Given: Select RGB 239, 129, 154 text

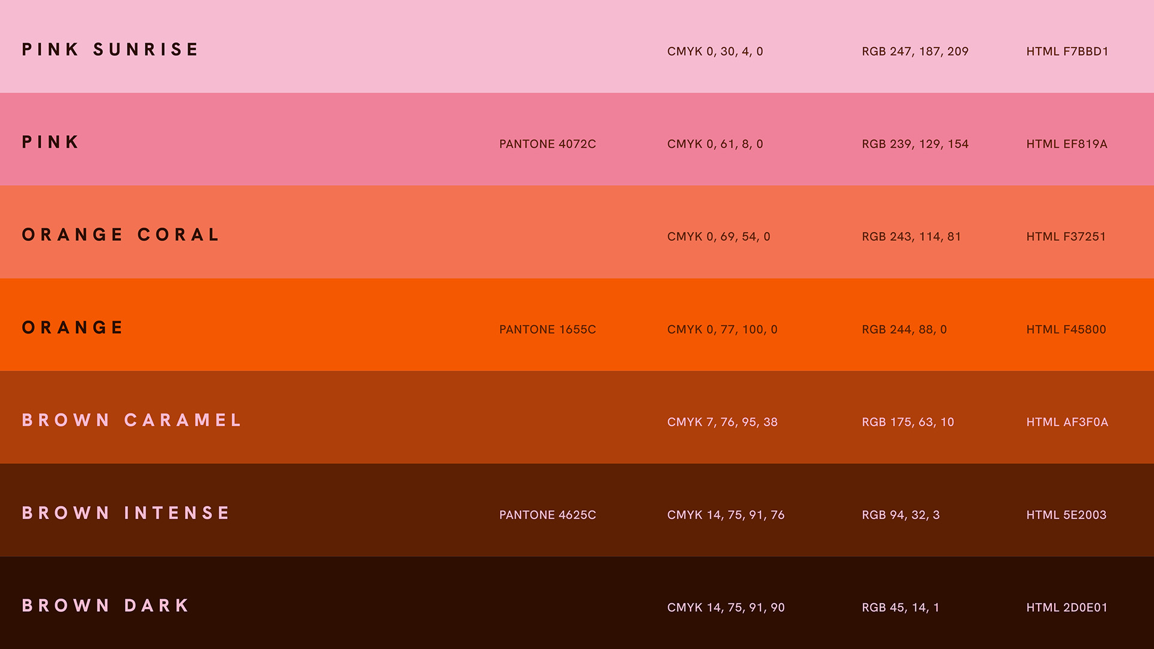Looking at the screenshot, I should point(915,144).
